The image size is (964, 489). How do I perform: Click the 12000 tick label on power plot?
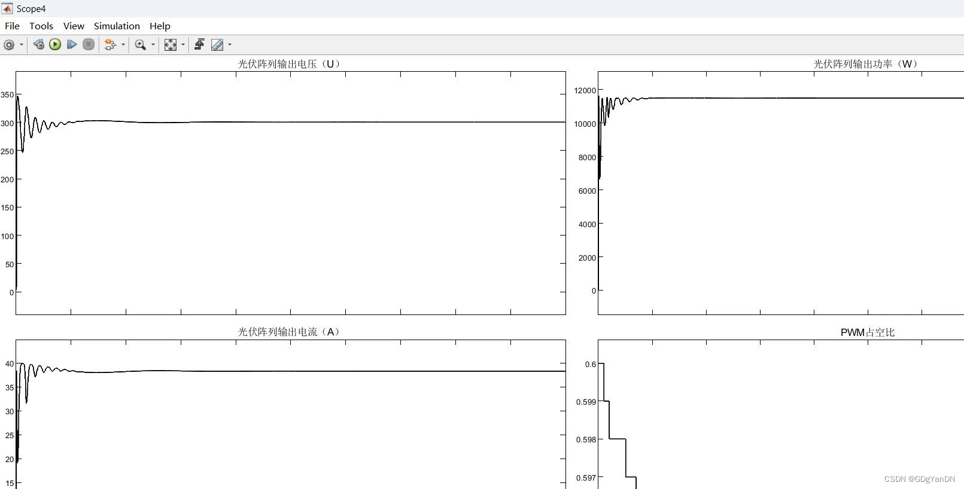585,91
